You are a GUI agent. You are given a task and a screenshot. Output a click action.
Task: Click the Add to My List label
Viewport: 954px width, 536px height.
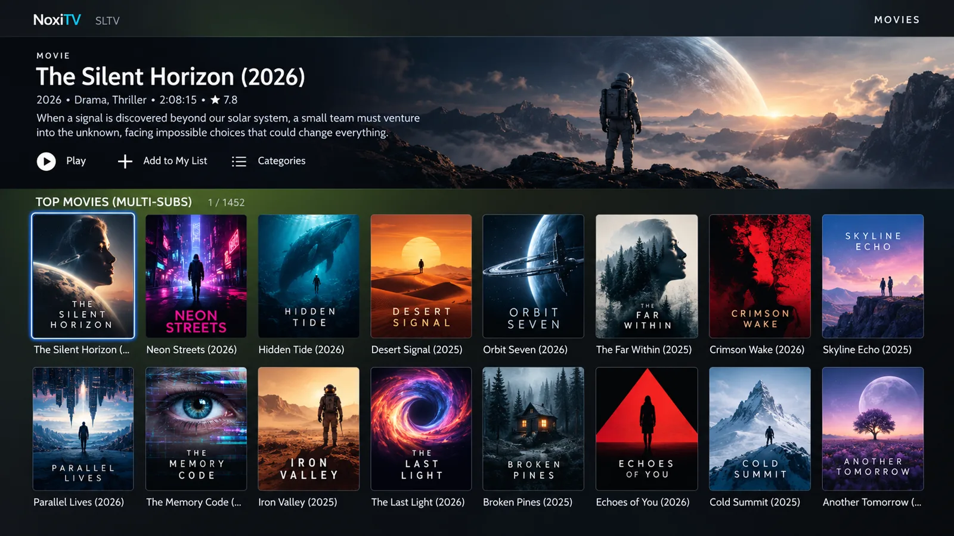tap(175, 161)
